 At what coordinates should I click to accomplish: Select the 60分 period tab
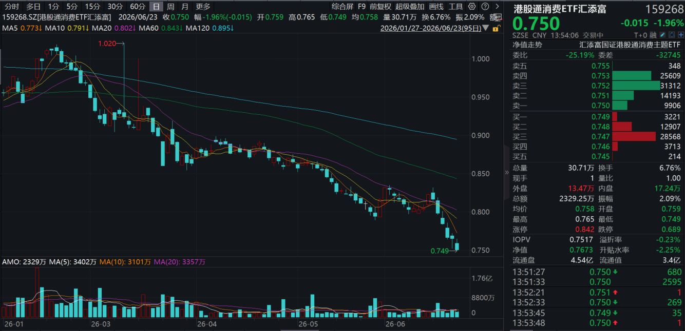[x=138, y=7]
